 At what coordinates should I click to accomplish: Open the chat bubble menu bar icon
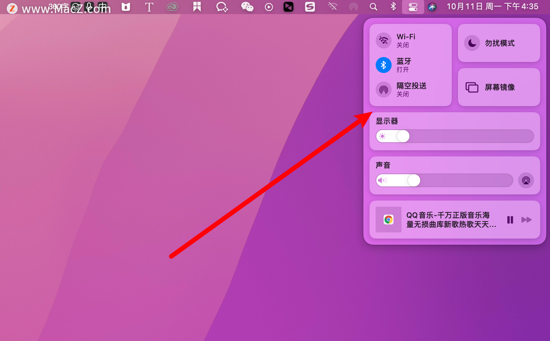[x=222, y=7]
